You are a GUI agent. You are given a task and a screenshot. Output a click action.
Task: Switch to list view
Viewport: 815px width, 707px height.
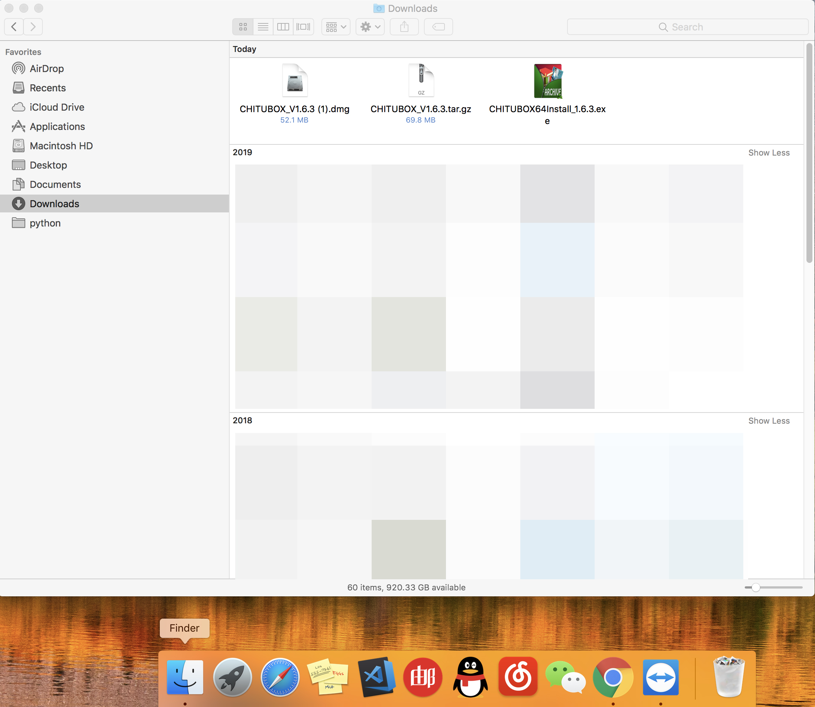263,27
